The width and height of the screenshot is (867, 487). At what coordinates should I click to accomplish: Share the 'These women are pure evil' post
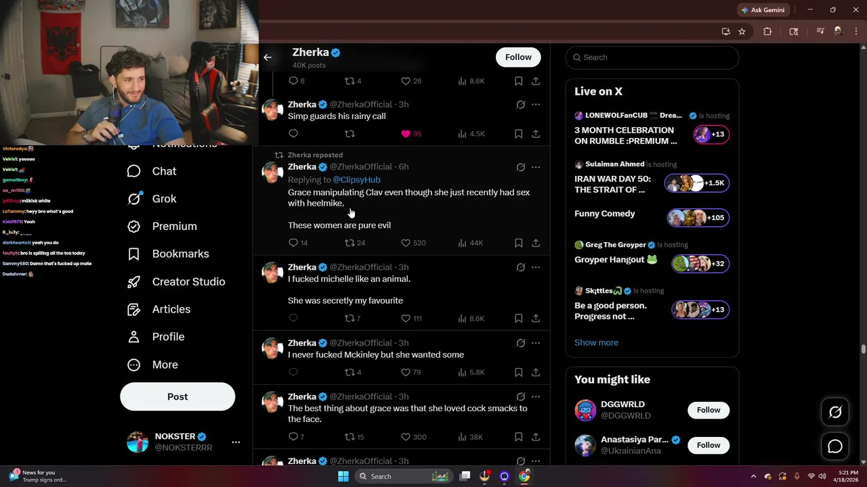pyautogui.click(x=536, y=243)
